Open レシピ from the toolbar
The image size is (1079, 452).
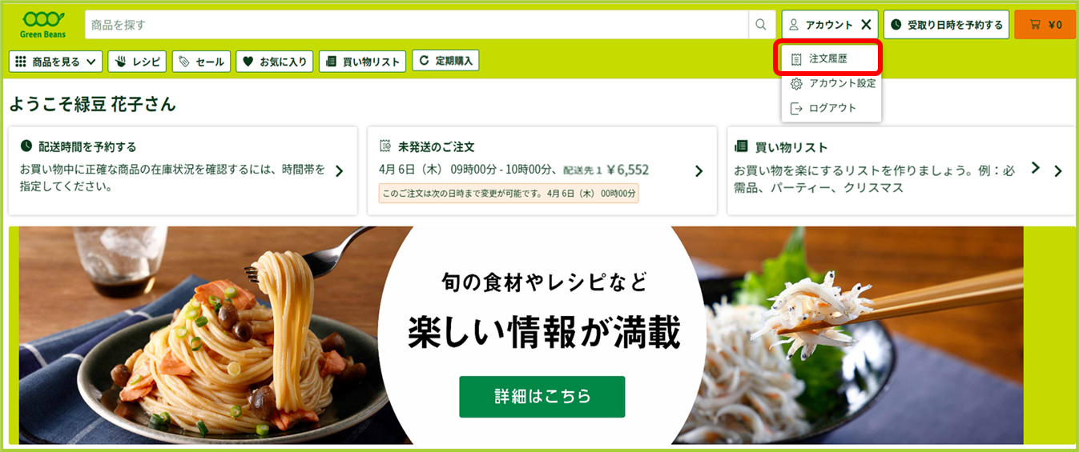139,61
